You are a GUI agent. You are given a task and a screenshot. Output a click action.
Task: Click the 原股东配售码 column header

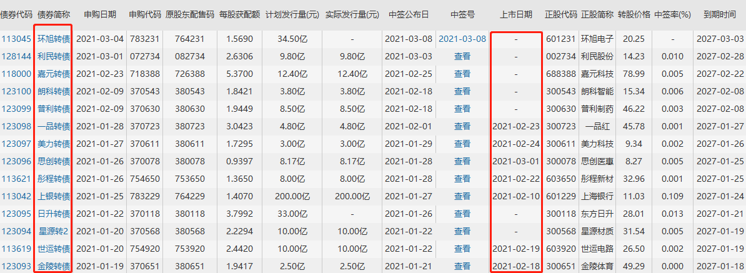[189, 15]
